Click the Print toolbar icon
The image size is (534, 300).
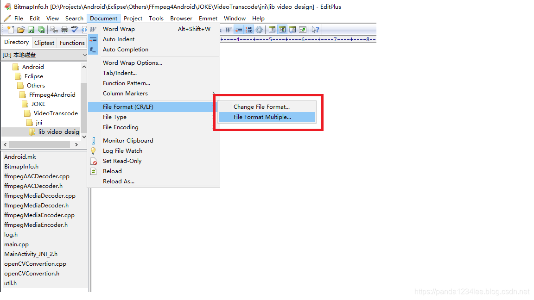pyautogui.click(x=64, y=30)
